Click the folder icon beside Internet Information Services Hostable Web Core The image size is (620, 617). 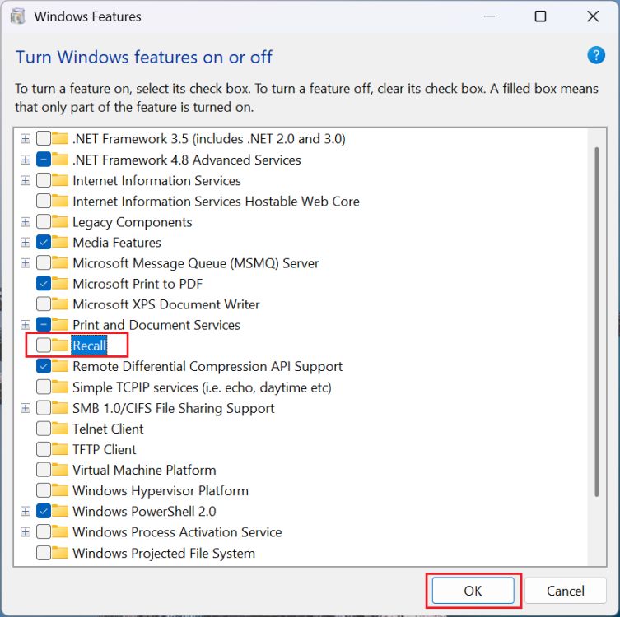tap(60, 201)
